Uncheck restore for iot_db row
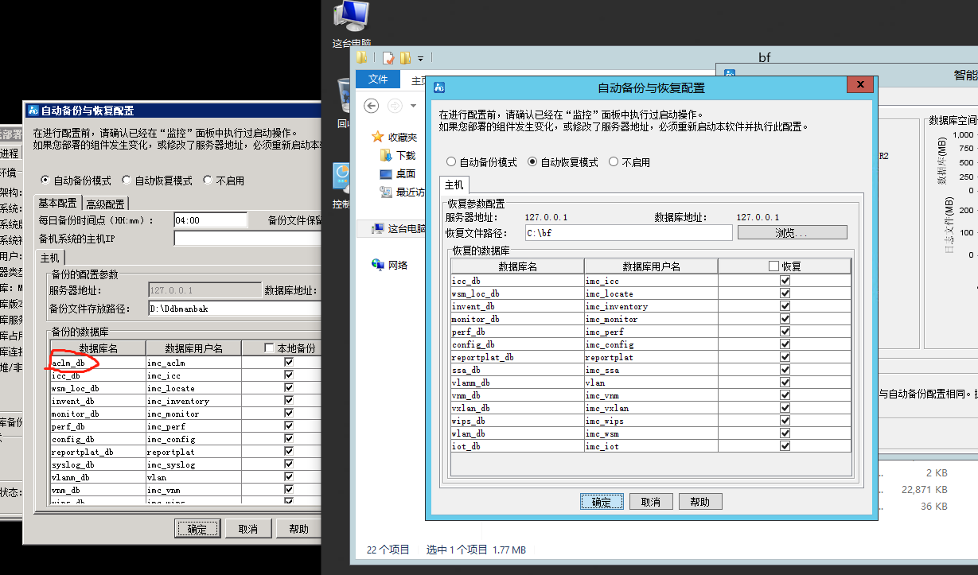The width and height of the screenshot is (978, 575). (x=785, y=446)
